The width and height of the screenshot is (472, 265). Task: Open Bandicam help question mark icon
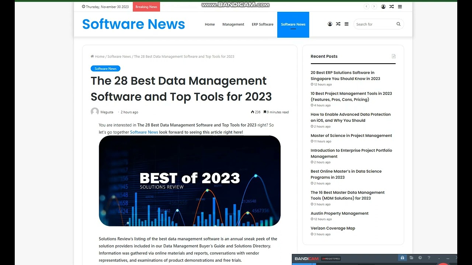(x=429, y=258)
